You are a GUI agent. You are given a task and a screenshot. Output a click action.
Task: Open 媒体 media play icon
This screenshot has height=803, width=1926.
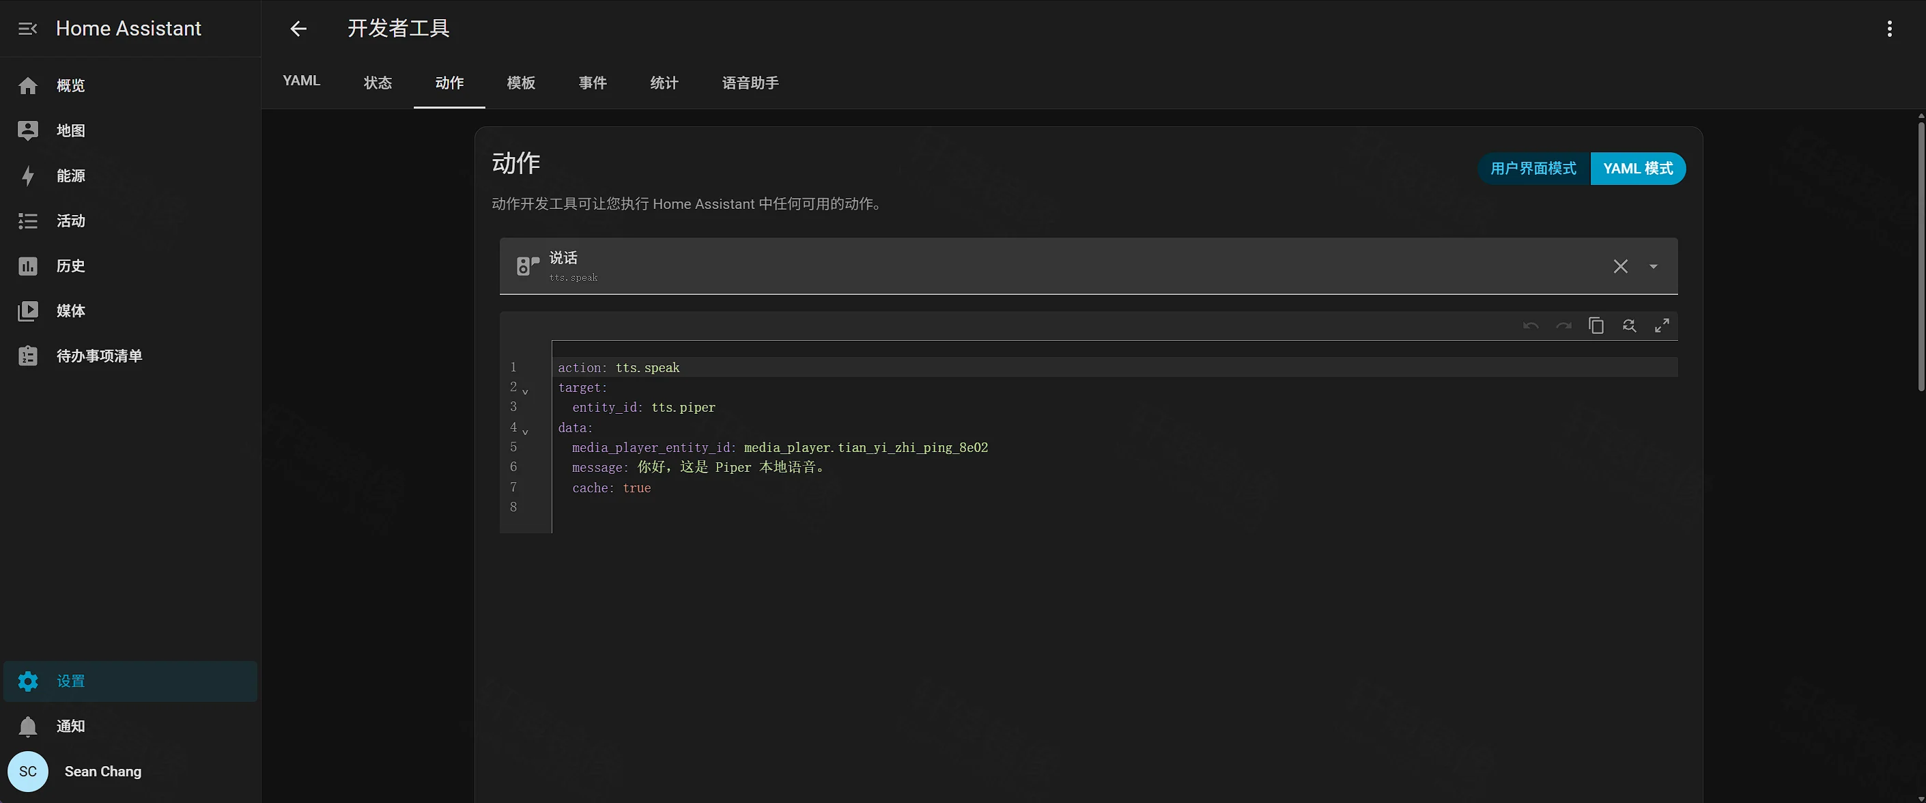pos(28,311)
